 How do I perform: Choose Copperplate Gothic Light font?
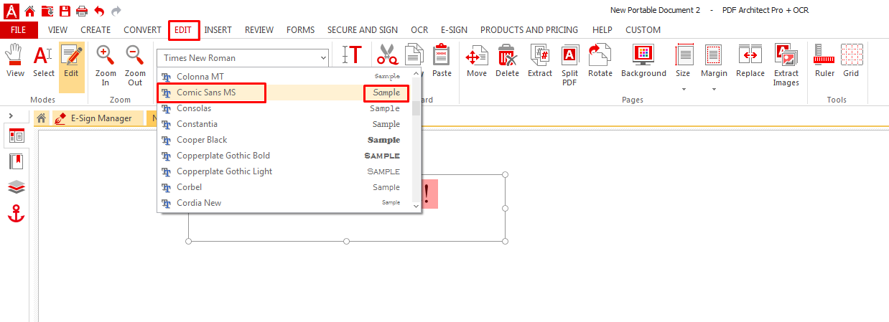point(284,171)
